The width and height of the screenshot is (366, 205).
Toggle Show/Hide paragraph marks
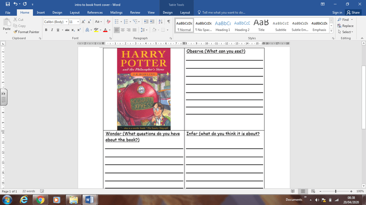coord(169,22)
